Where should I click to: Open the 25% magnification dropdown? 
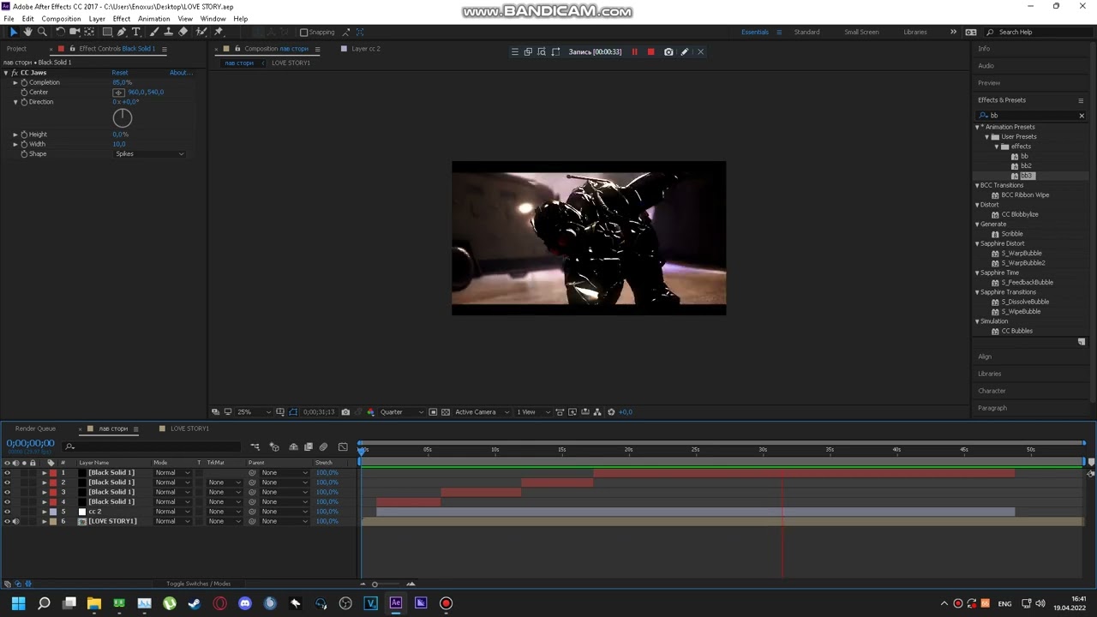pos(253,412)
